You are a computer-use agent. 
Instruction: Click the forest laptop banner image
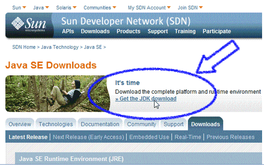coord(58,94)
